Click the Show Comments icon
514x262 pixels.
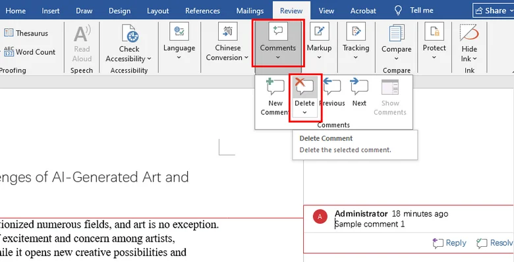coord(390,88)
